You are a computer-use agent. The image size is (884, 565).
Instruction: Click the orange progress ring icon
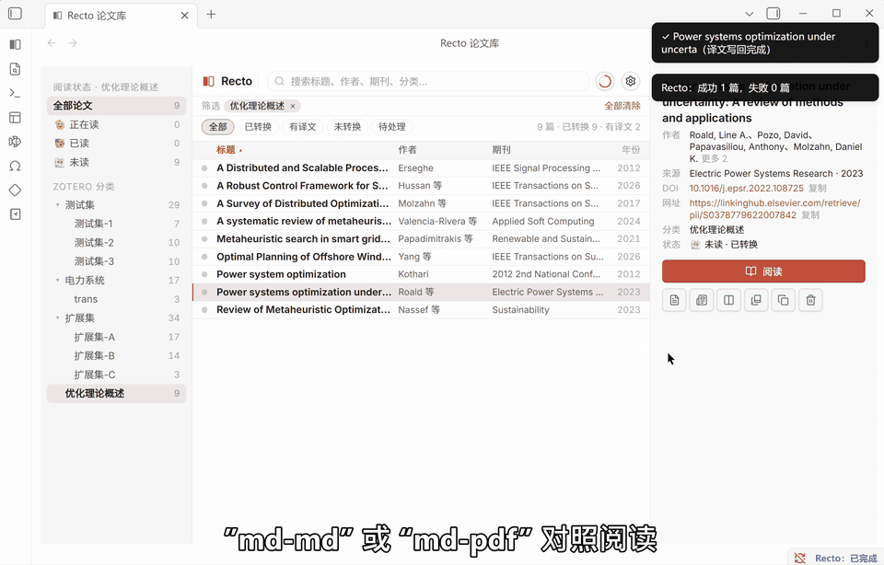coord(604,81)
